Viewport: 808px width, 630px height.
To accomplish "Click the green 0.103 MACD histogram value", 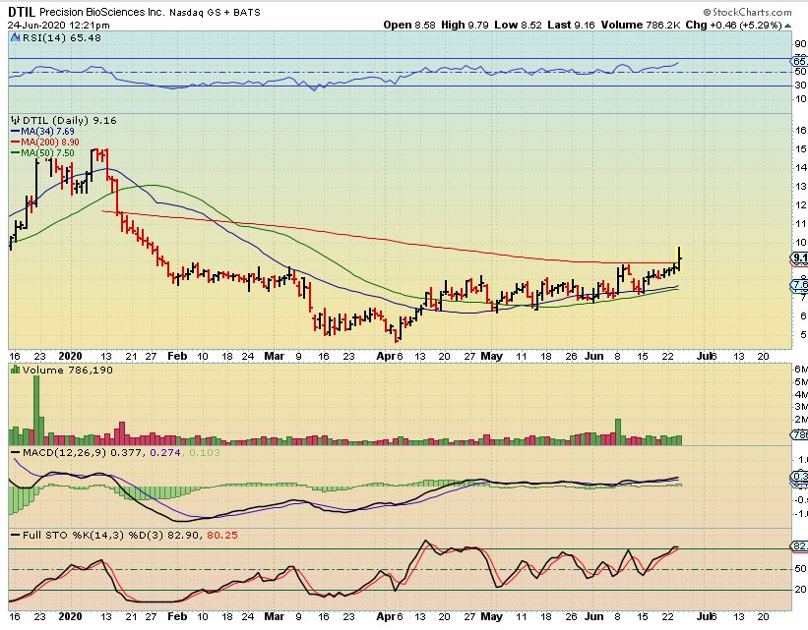I will click(205, 452).
